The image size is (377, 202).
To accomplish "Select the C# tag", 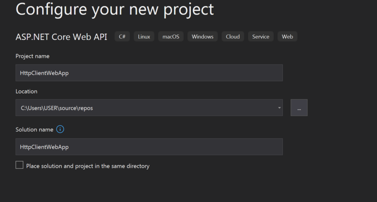I will [x=122, y=37].
